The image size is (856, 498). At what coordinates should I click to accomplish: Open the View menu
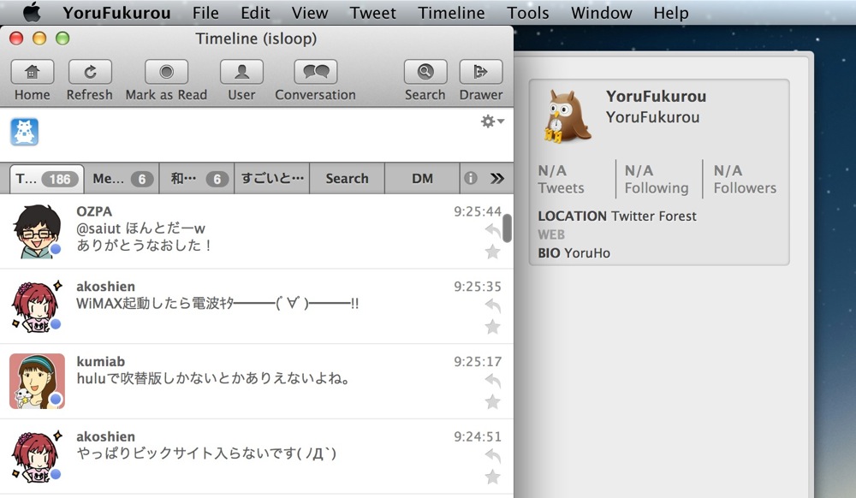(310, 13)
